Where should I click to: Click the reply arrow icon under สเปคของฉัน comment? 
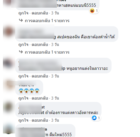(21, 52)
